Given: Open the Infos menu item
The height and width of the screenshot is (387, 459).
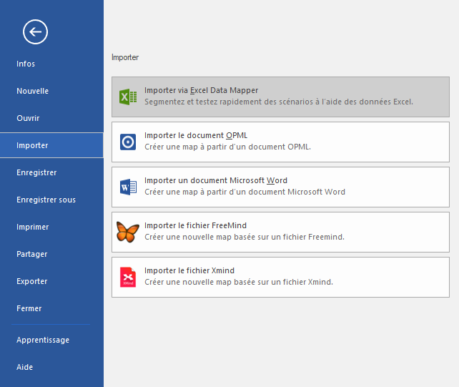Looking at the screenshot, I should pyautogui.click(x=26, y=64).
